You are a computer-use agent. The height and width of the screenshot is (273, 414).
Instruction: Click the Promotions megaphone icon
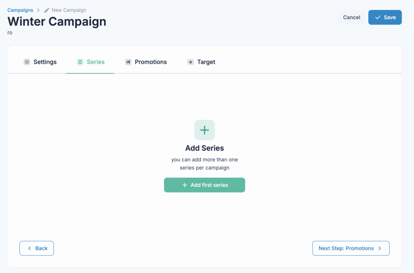(128, 62)
